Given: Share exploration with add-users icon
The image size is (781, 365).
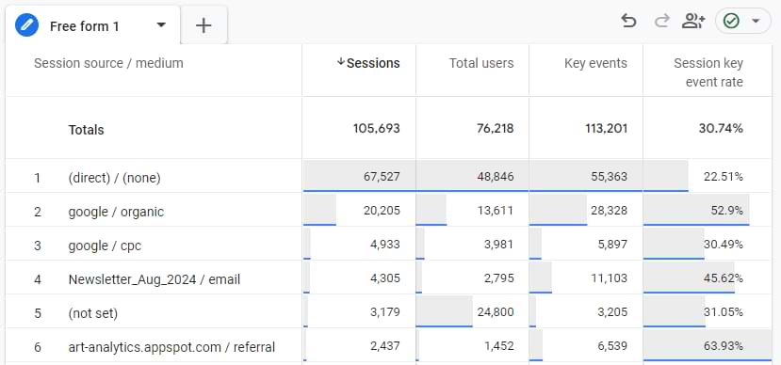Looking at the screenshot, I should click(x=693, y=21).
